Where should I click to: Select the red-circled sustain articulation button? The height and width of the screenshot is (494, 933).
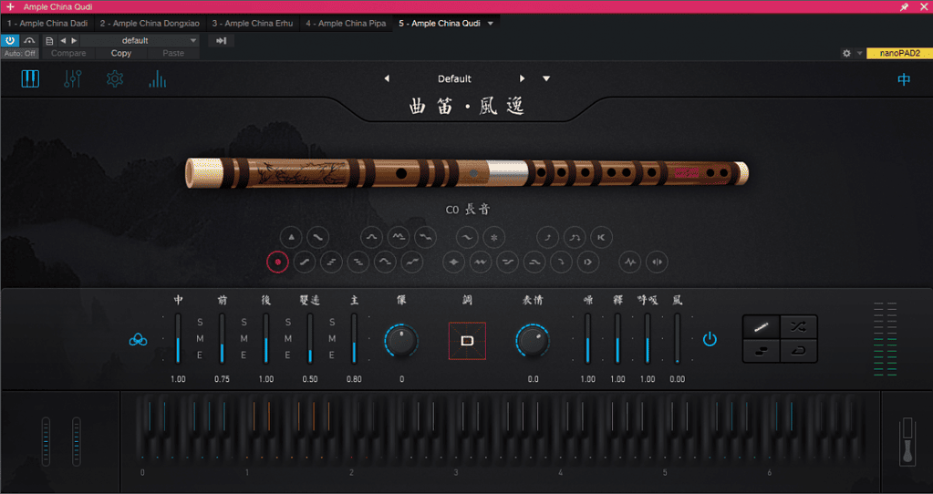(277, 262)
